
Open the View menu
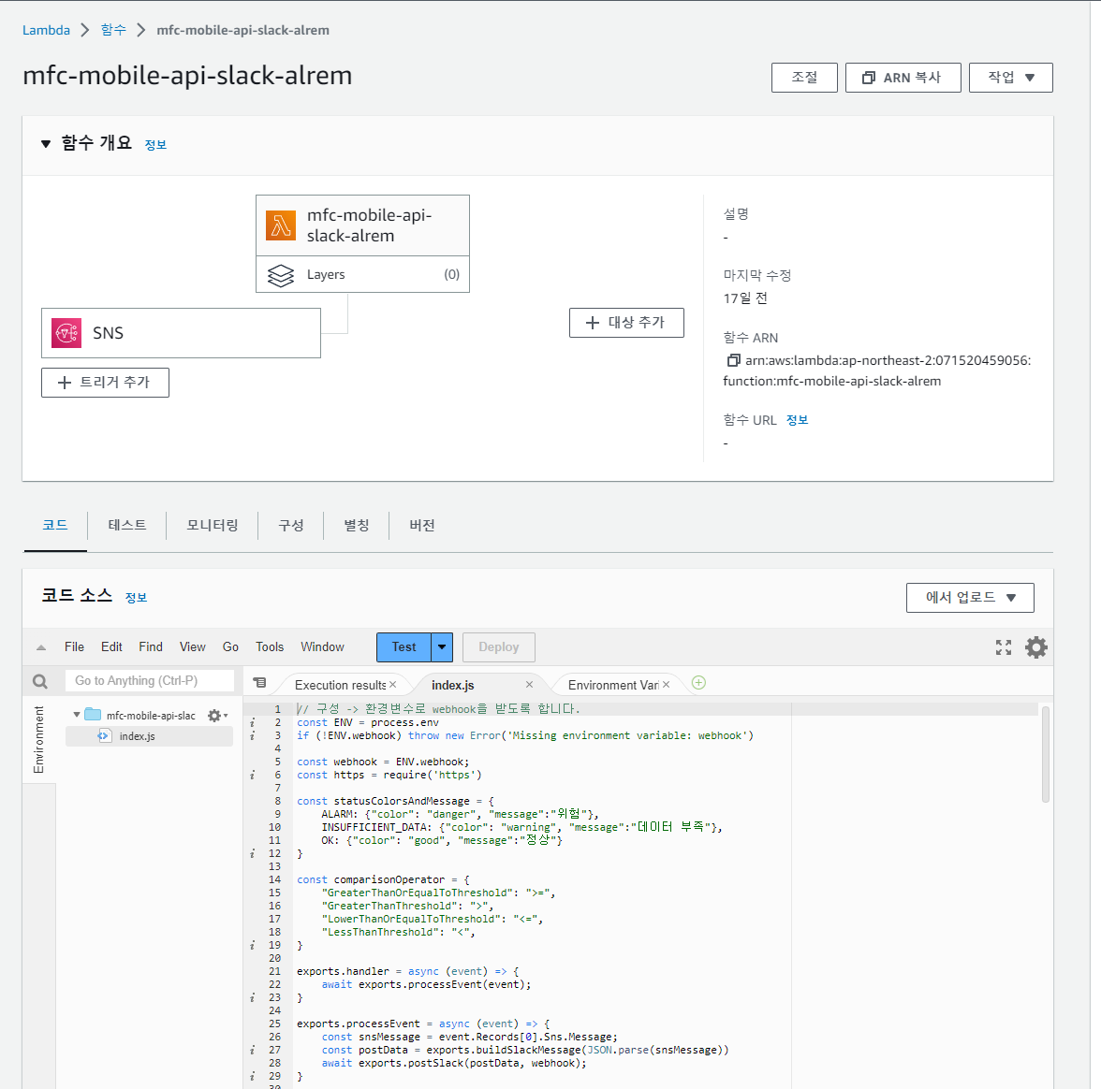tap(193, 647)
